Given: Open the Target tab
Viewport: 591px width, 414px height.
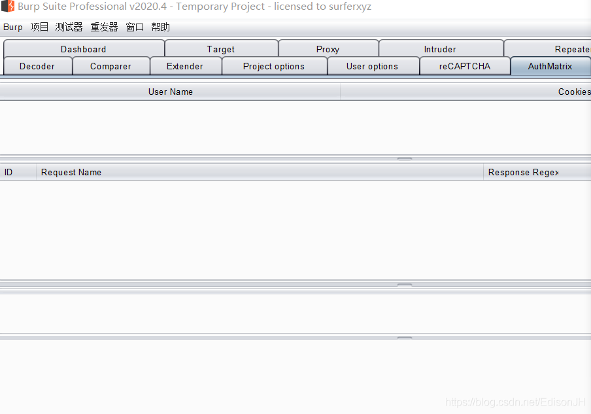Looking at the screenshot, I should 221,48.
